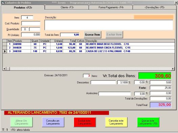The height and width of the screenshot is (133, 178).
Task: Focus the Cod. Produto input field
Action: coord(31,23)
